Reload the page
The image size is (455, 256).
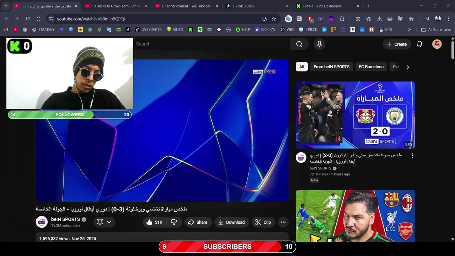click(28, 19)
